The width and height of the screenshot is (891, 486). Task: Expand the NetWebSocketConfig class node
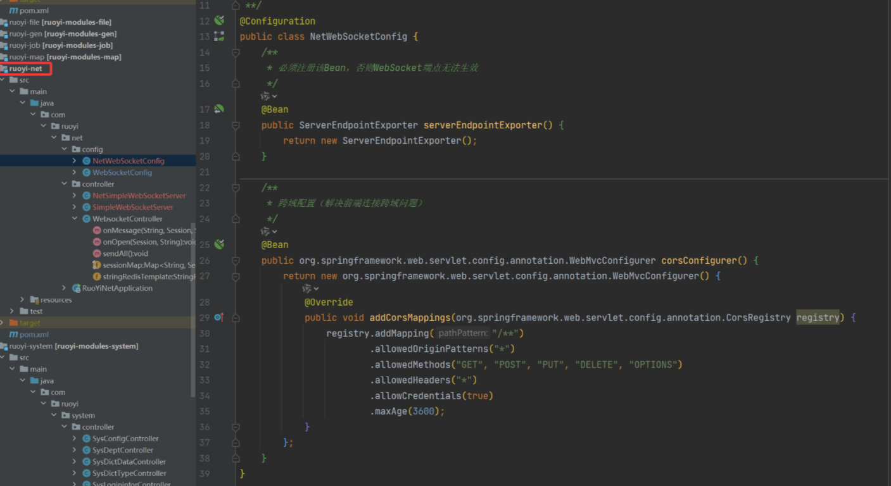75,161
